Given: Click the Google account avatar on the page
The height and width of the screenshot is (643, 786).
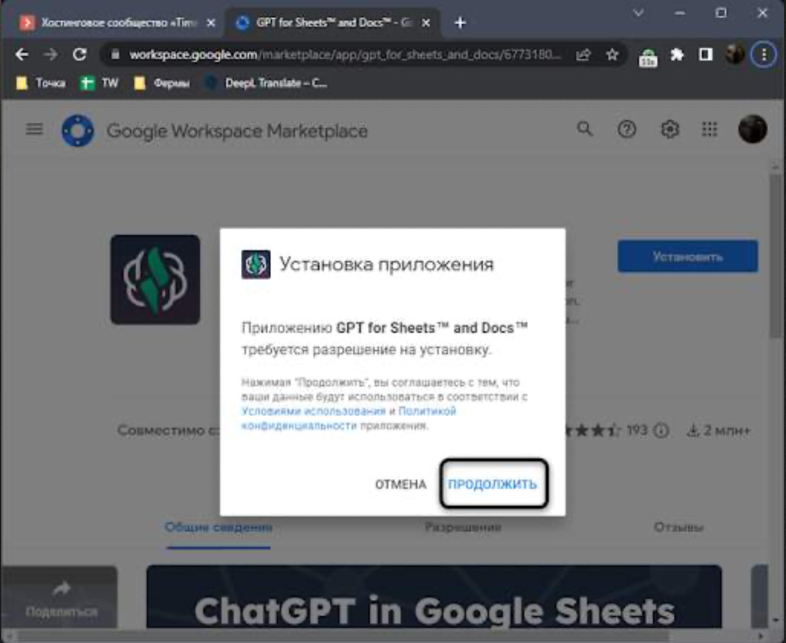Looking at the screenshot, I should click(x=752, y=129).
